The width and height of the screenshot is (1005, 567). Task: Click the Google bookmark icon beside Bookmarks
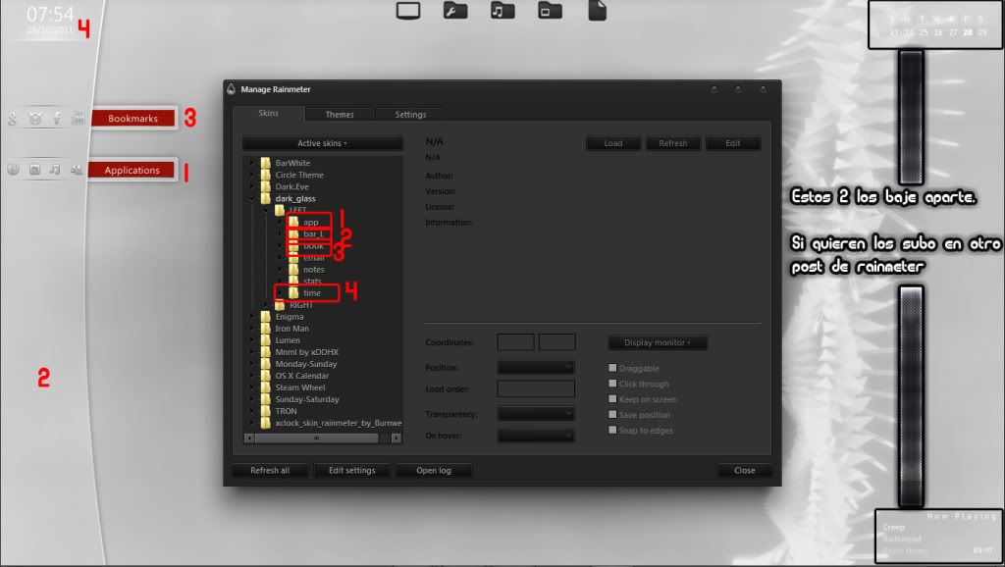click(x=12, y=118)
